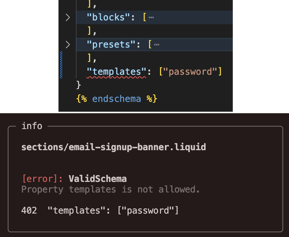Image resolution: width=289 pixels, height=237 pixels.
Task: Expand the folded "presets" array chevron
Action: point(68,45)
